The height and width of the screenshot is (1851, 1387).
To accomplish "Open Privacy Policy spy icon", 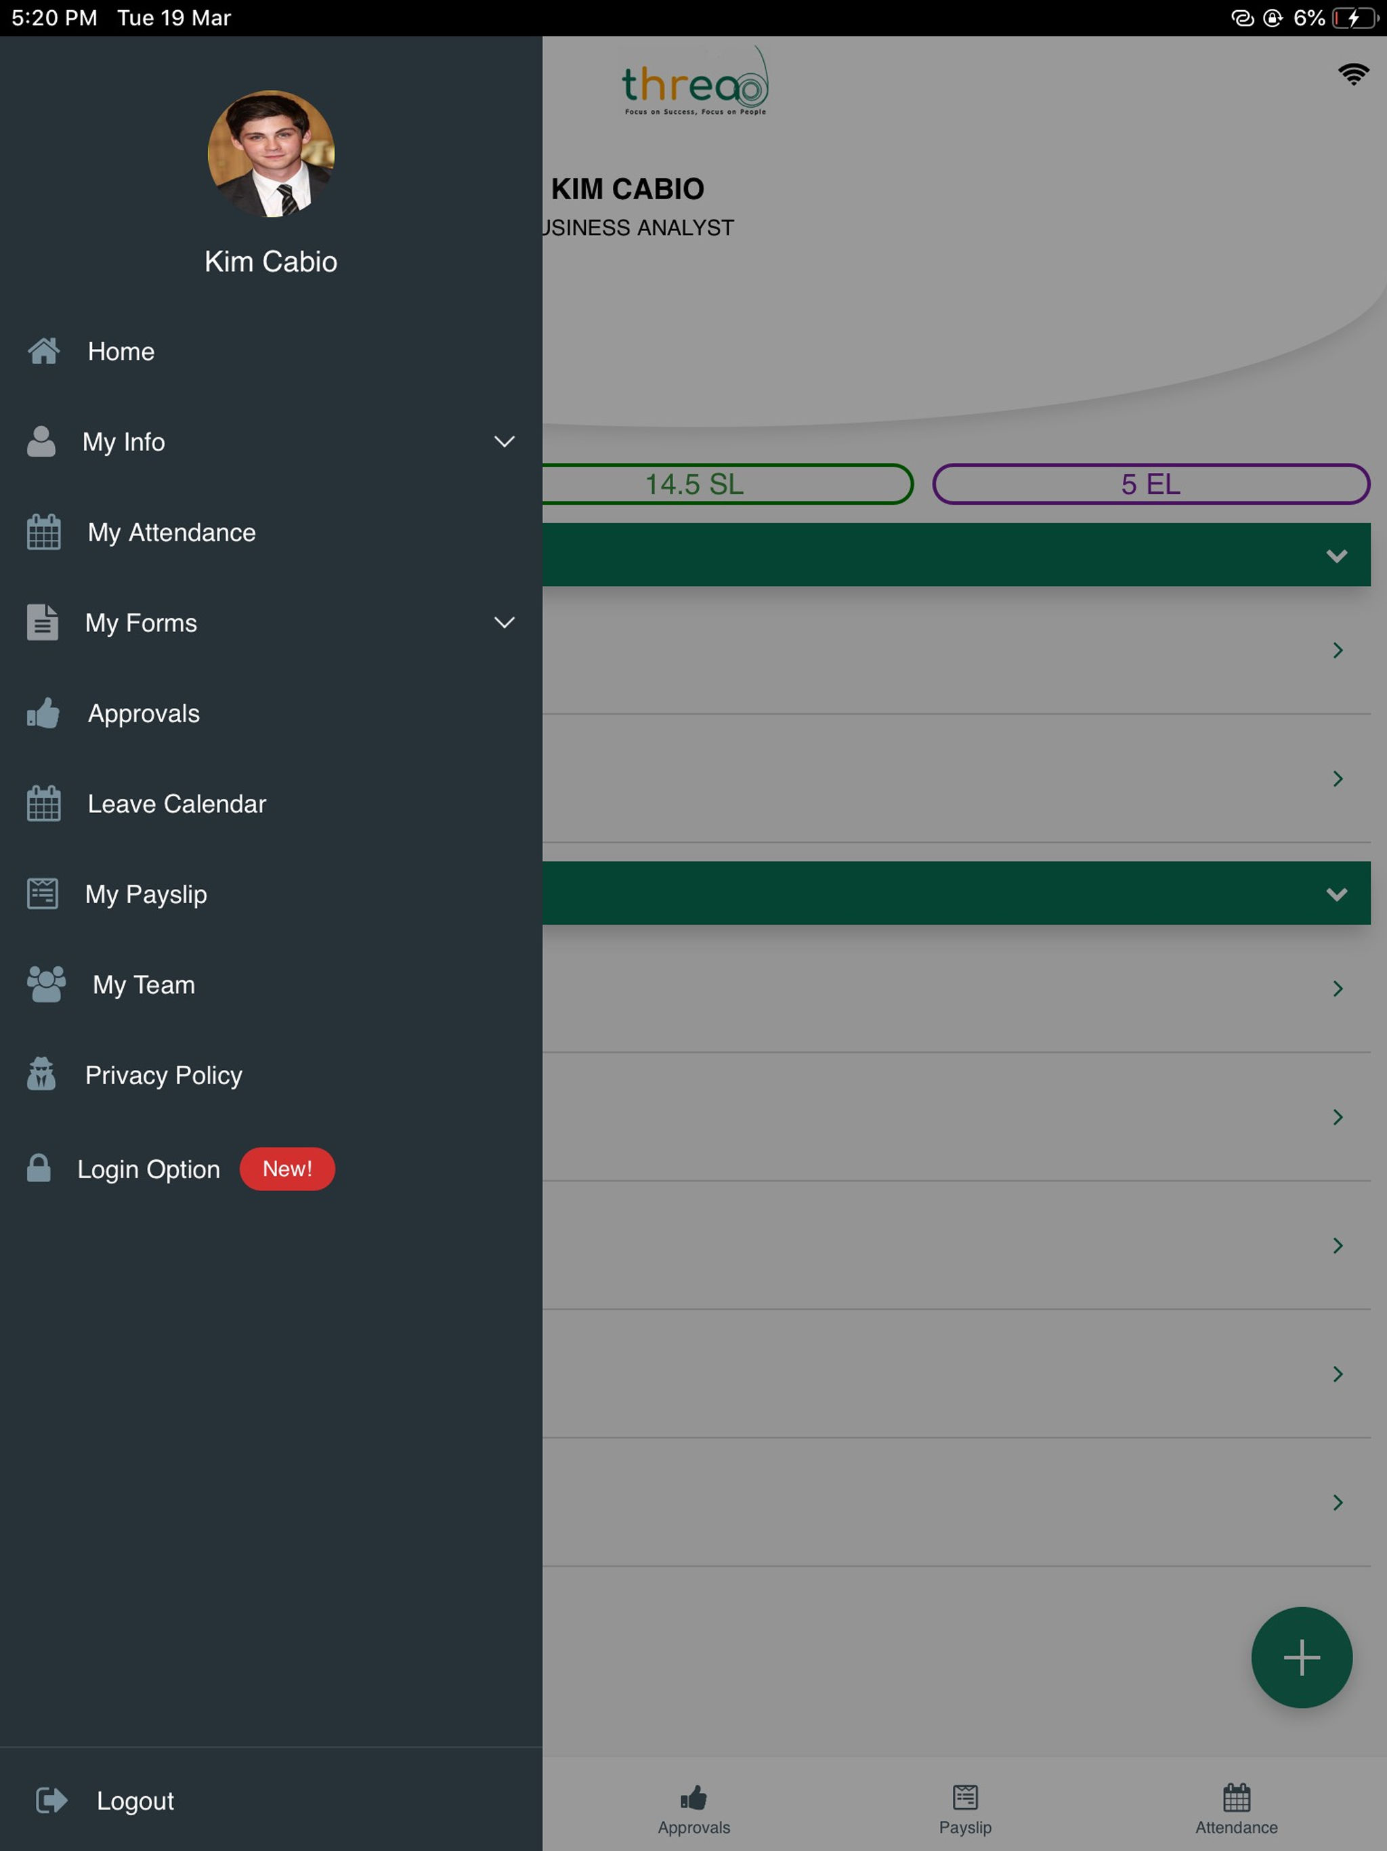I will click(x=42, y=1075).
